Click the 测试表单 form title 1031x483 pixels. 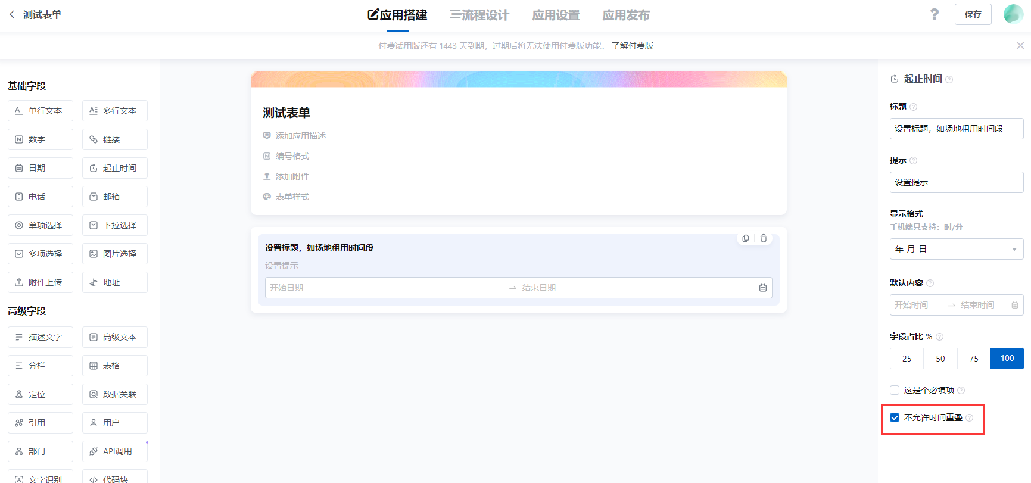click(x=286, y=113)
